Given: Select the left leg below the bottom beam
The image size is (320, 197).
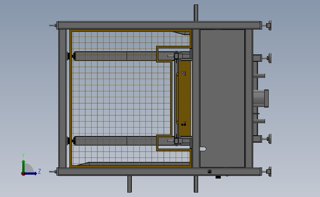Looking at the screenshot, I should coord(130,184).
